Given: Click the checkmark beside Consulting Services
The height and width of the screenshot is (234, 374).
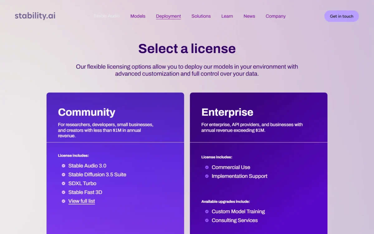Looking at the screenshot, I should [207, 220].
